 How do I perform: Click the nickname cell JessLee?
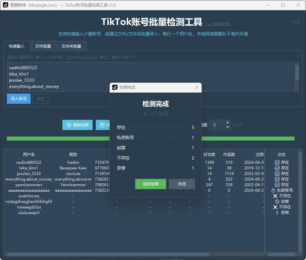(x=73, y=174)
